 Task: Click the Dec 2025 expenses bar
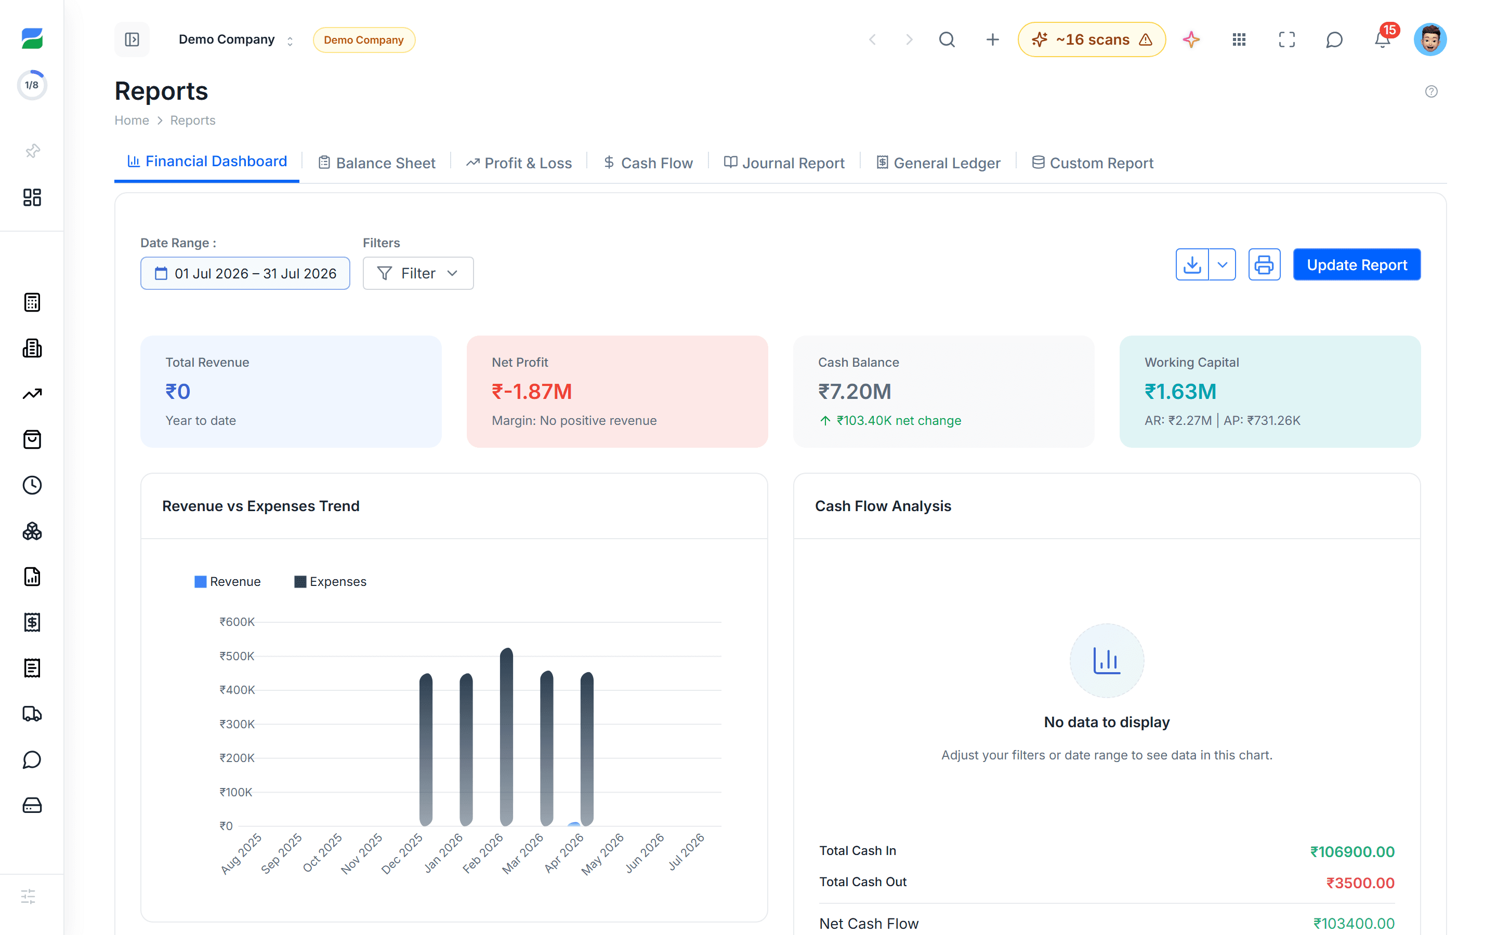426,750
